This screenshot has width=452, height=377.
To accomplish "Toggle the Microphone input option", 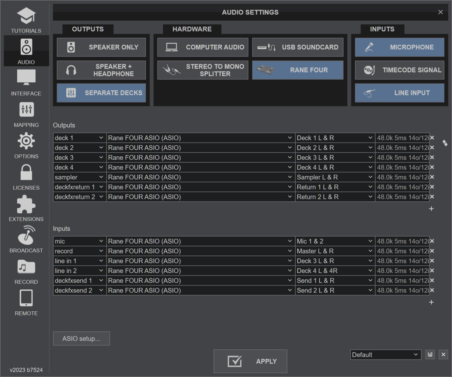I will 399,47.
